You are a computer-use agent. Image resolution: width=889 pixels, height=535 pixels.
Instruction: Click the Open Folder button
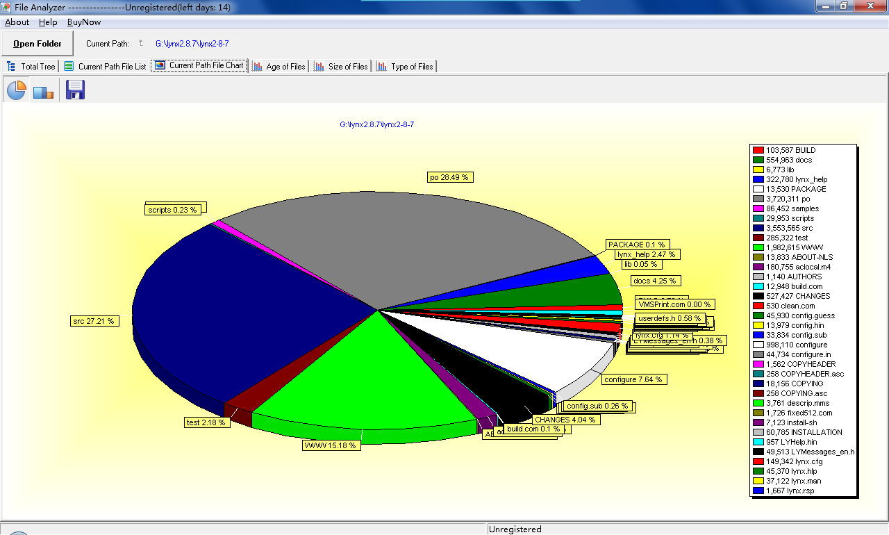point(37,43)
